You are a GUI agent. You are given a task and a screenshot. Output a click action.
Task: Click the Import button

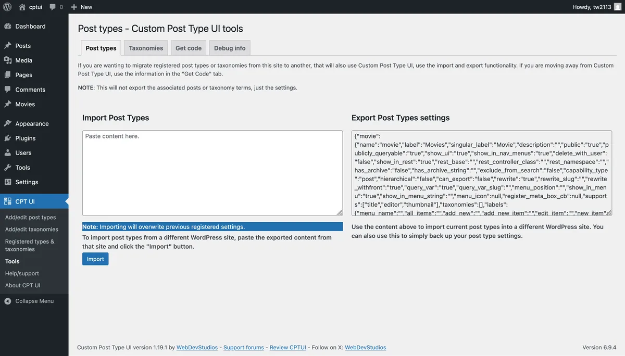[x=95, y=259]
